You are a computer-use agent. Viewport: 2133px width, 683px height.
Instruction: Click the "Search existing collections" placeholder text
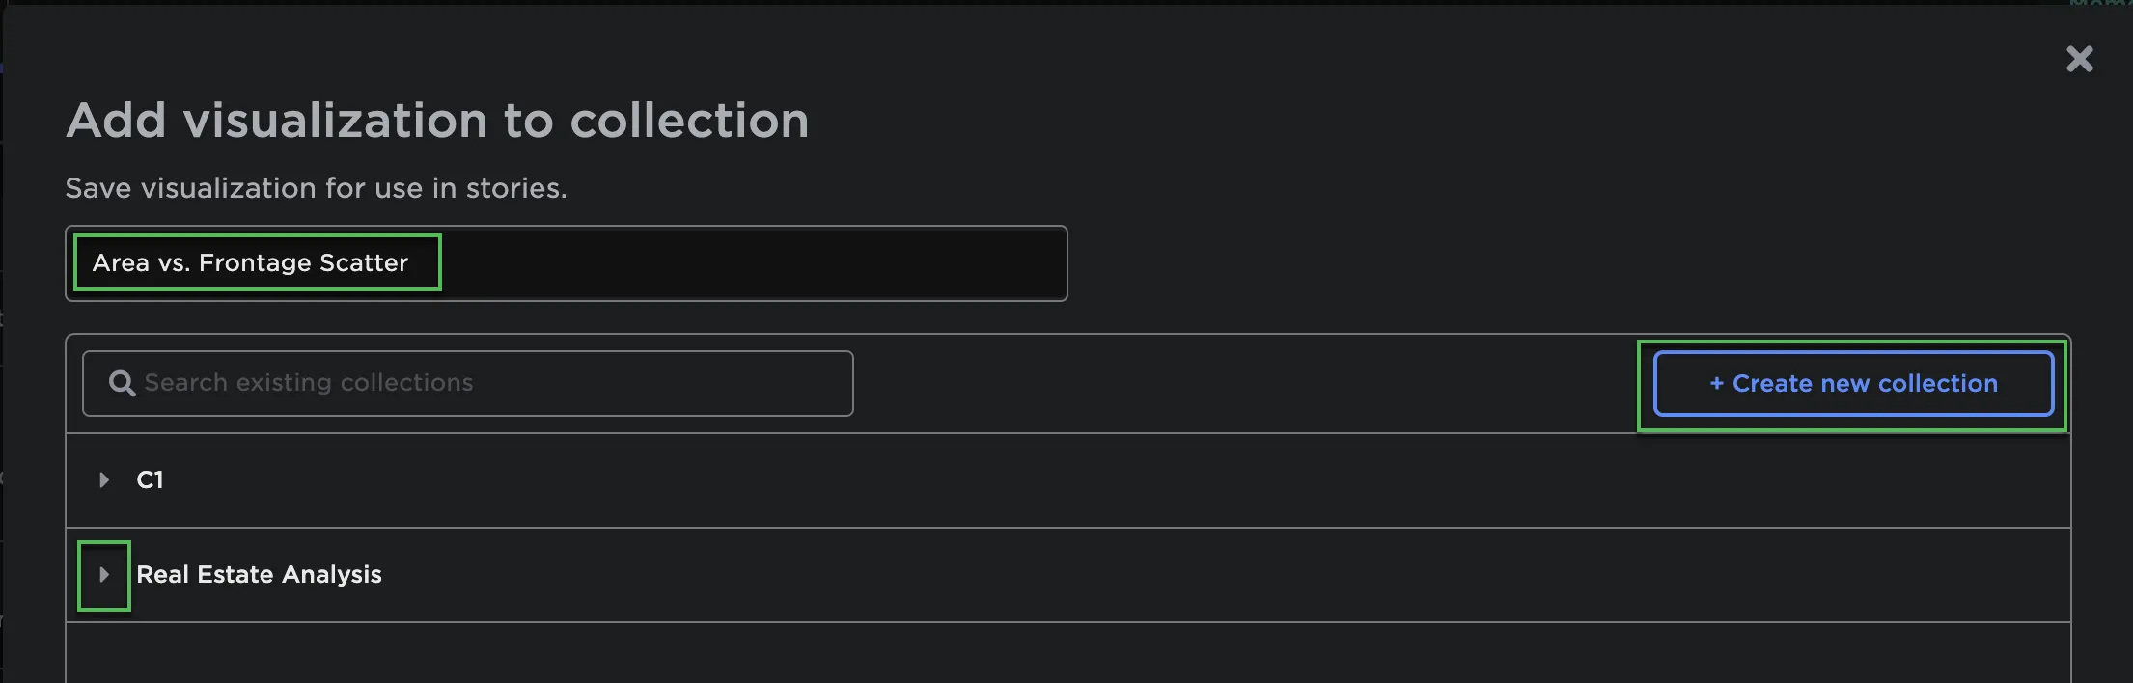tap(309, 384)
